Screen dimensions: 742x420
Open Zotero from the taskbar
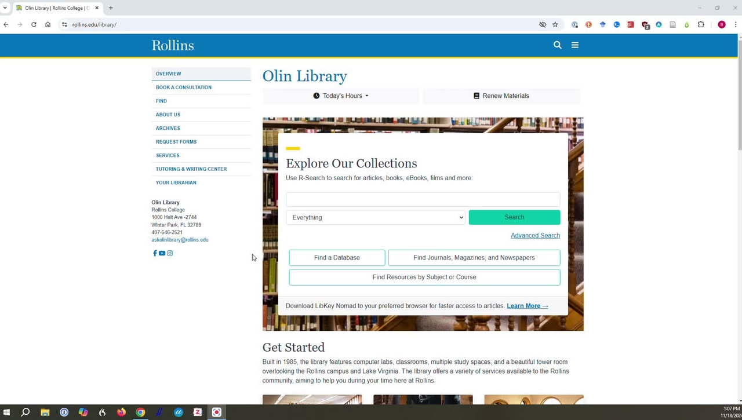click(x=198, y=412)
